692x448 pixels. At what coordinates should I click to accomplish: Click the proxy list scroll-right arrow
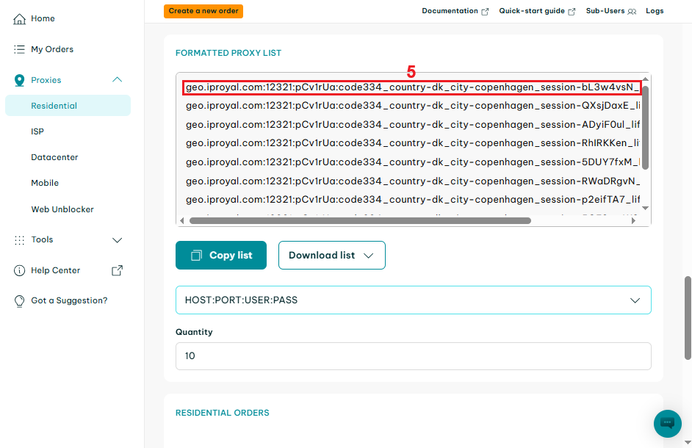634,220
